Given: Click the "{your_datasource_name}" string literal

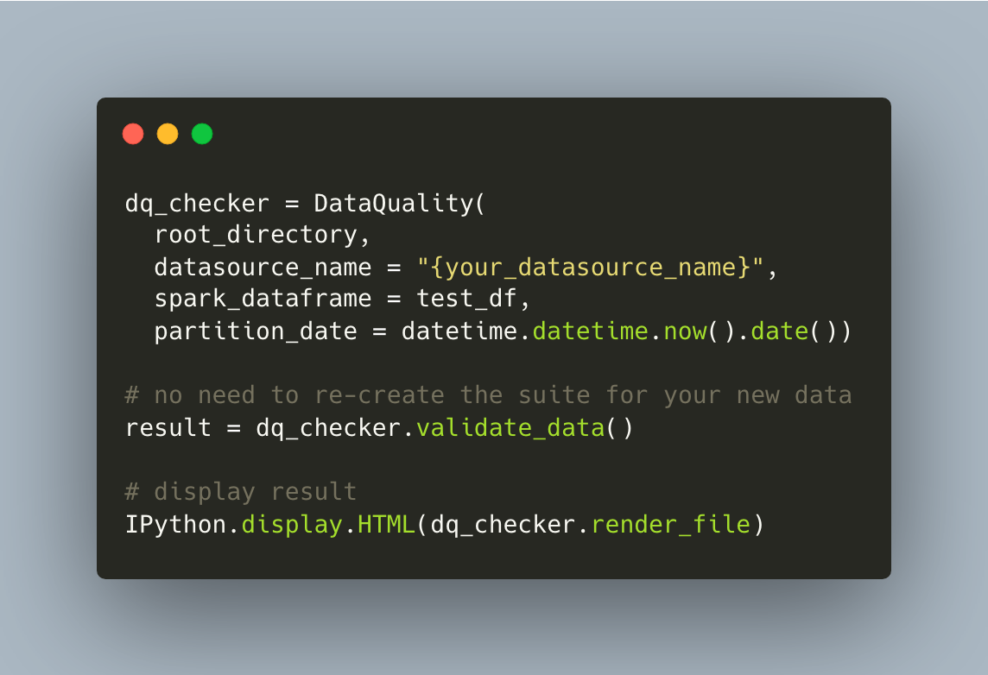Looking at the screenshot, I should click(x=591, y=268).
